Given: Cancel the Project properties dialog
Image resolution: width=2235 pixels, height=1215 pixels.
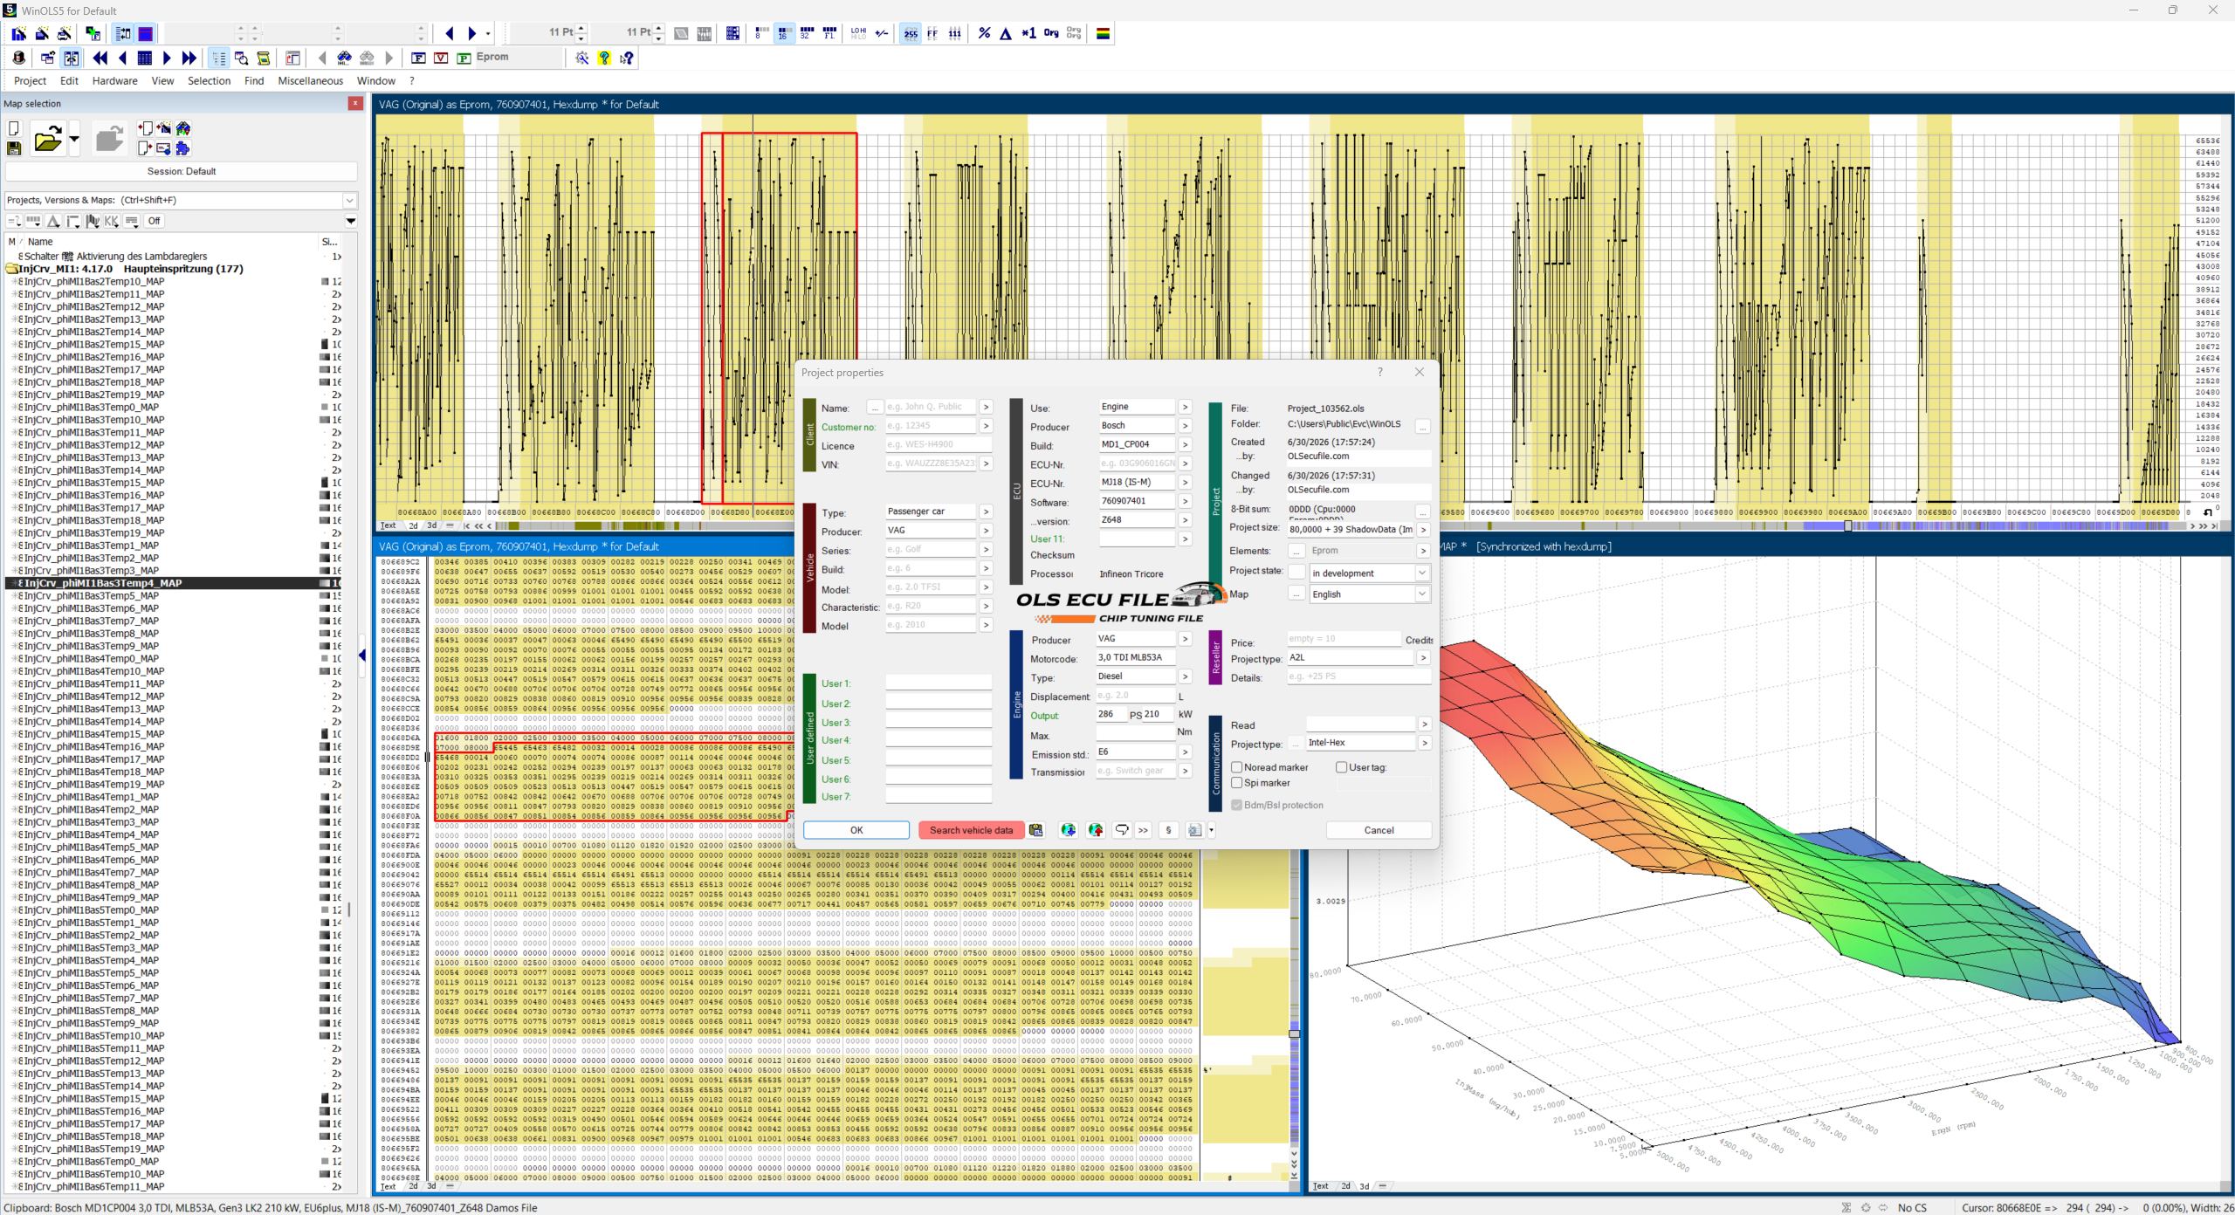Looking at the screenshot, I should (x=1379, y=830).
